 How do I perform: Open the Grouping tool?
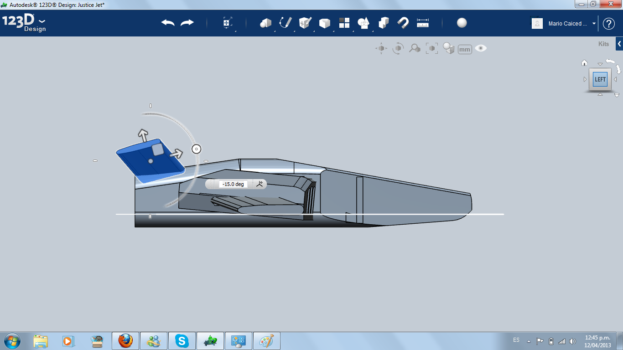pyautogui.click(x=363, y=23)
